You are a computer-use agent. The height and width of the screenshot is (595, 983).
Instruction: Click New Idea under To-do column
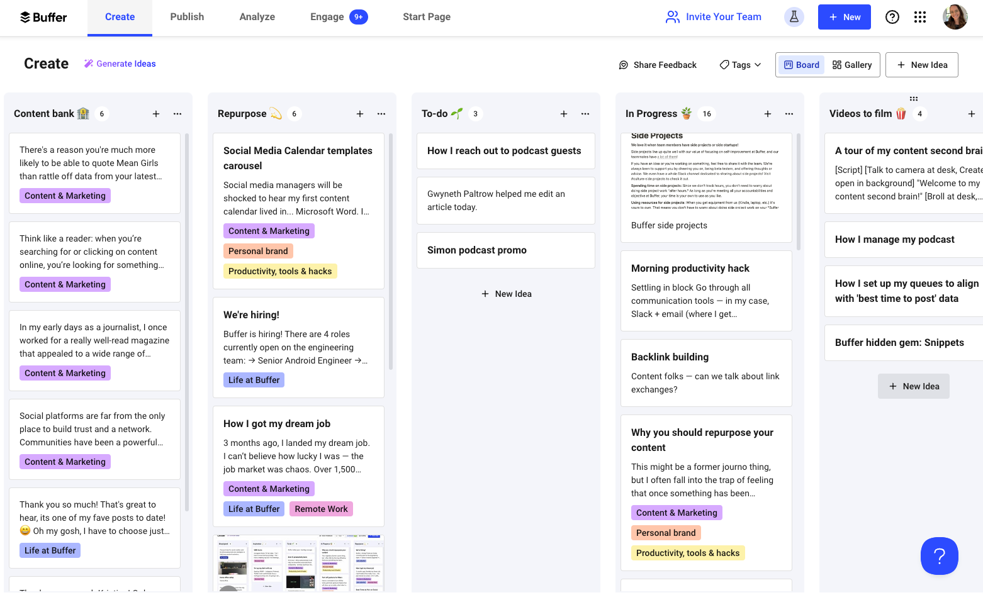tap(507, 294)
